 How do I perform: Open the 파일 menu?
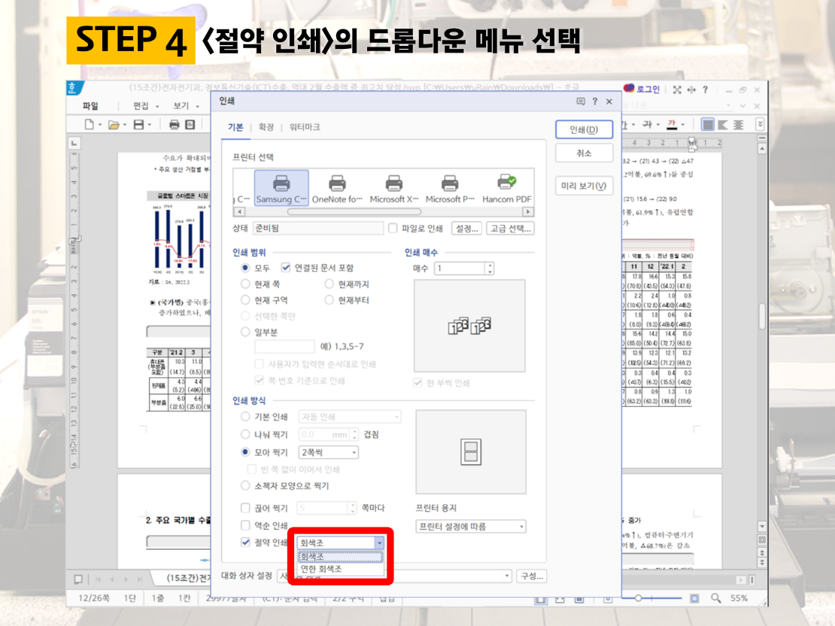coord(90,106)
